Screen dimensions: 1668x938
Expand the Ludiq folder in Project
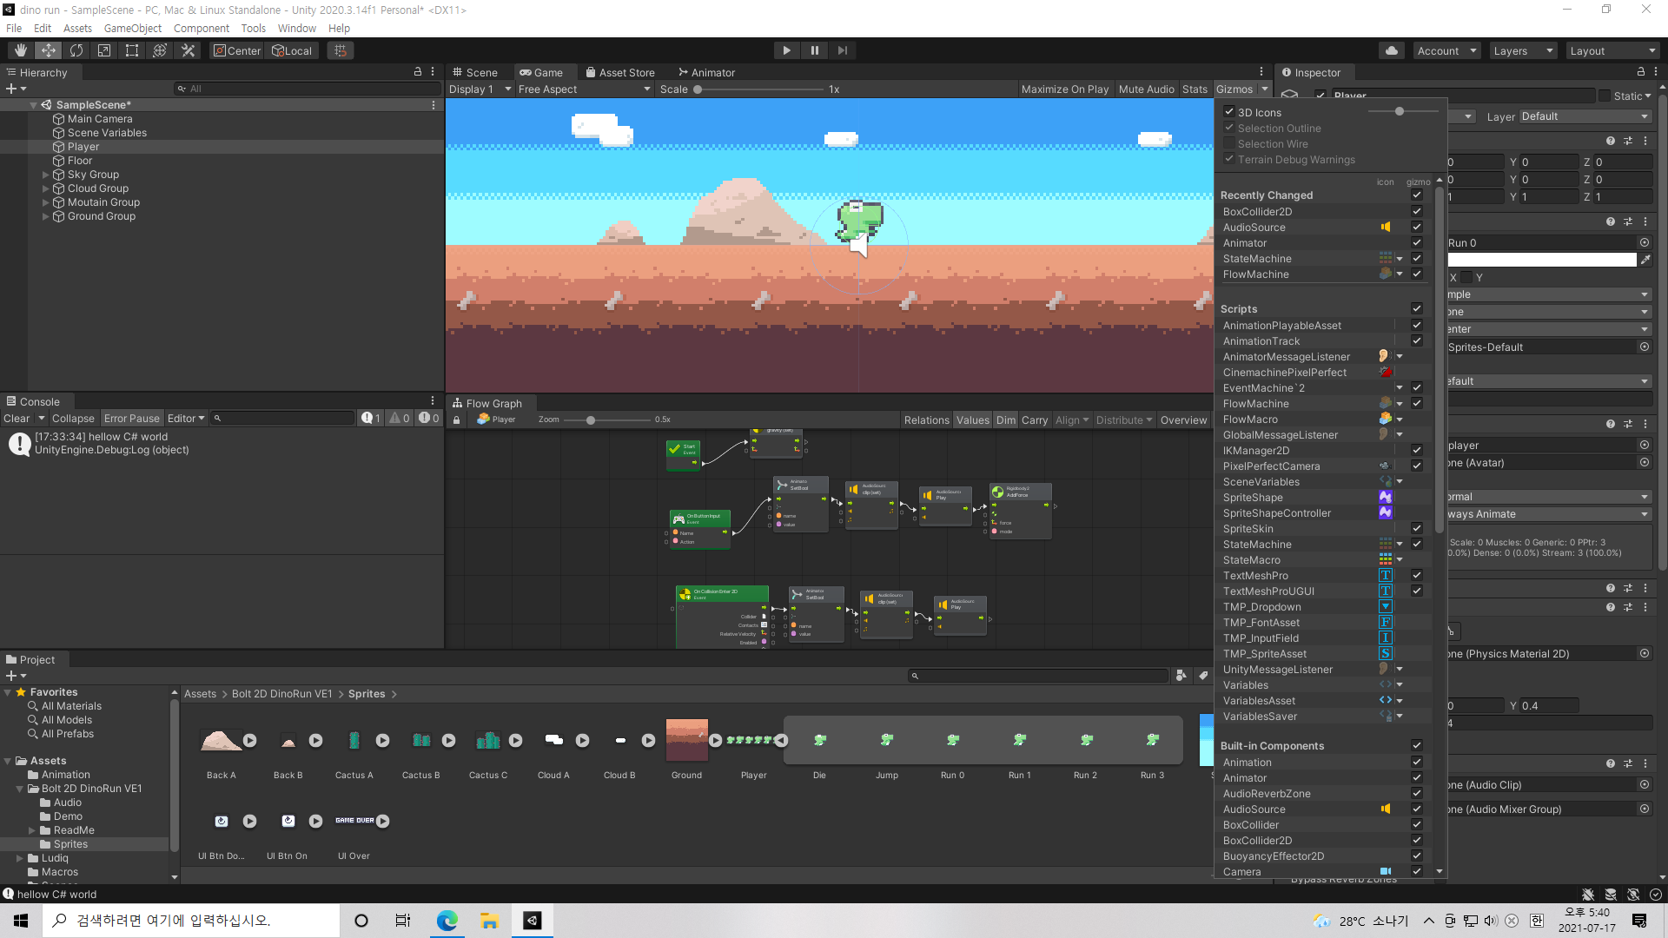coord(20,858)
